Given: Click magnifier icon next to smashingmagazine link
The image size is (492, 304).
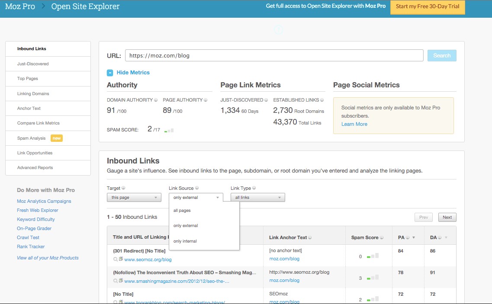Looking at the screenshot, I should pos(116,281).
